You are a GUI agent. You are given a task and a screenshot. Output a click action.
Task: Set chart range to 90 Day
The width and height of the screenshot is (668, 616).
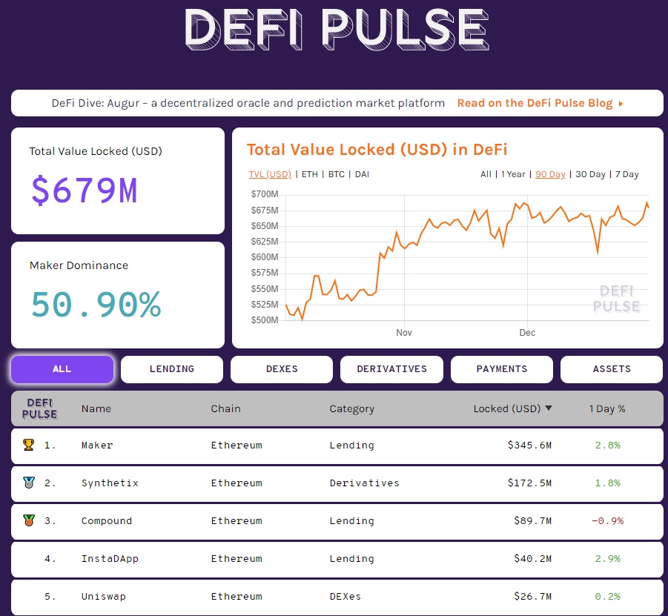[x=550, y=174]
